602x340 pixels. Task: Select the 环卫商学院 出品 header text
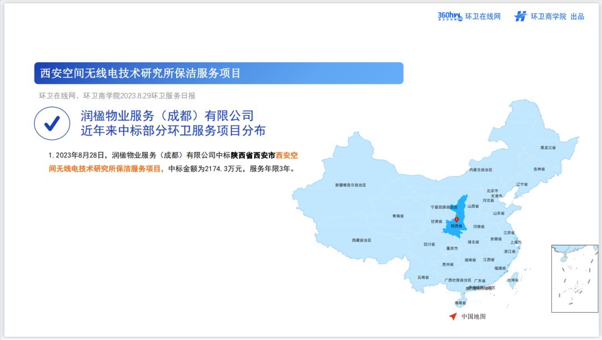pos(557,17)
